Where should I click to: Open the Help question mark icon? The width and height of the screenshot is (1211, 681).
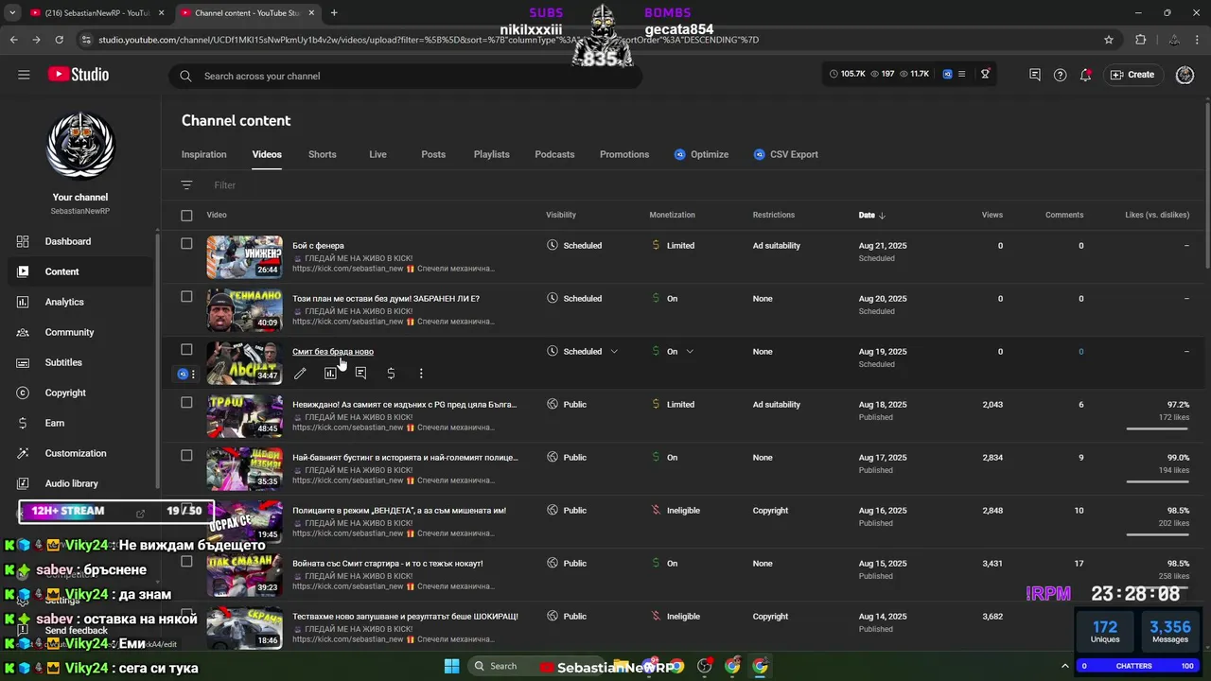[1060, 75]
